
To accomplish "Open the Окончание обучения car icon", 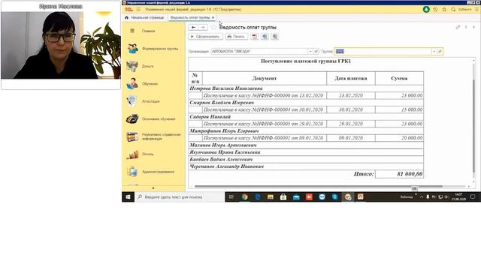I will (x=132, y=118).
